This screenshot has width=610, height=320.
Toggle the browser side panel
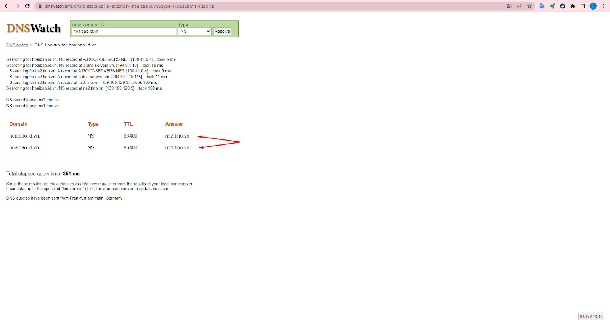pos(583,6)
